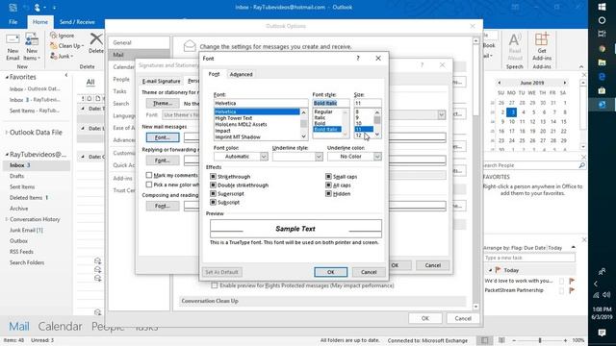Click the Normal view status bar icon

pyautogui.click(x=485, y=340)
